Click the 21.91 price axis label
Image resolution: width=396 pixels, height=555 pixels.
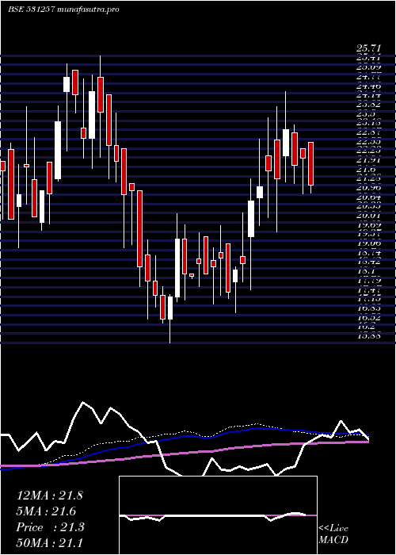pyautogui.click(x=368, y=160)
